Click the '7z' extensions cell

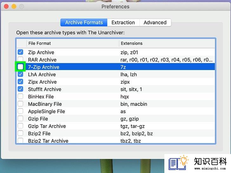click(x=123, y=67)
